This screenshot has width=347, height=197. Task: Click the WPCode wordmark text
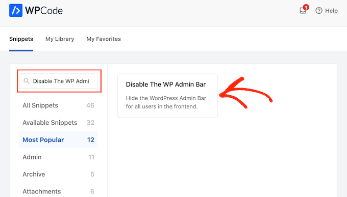[x=44, y=10]
